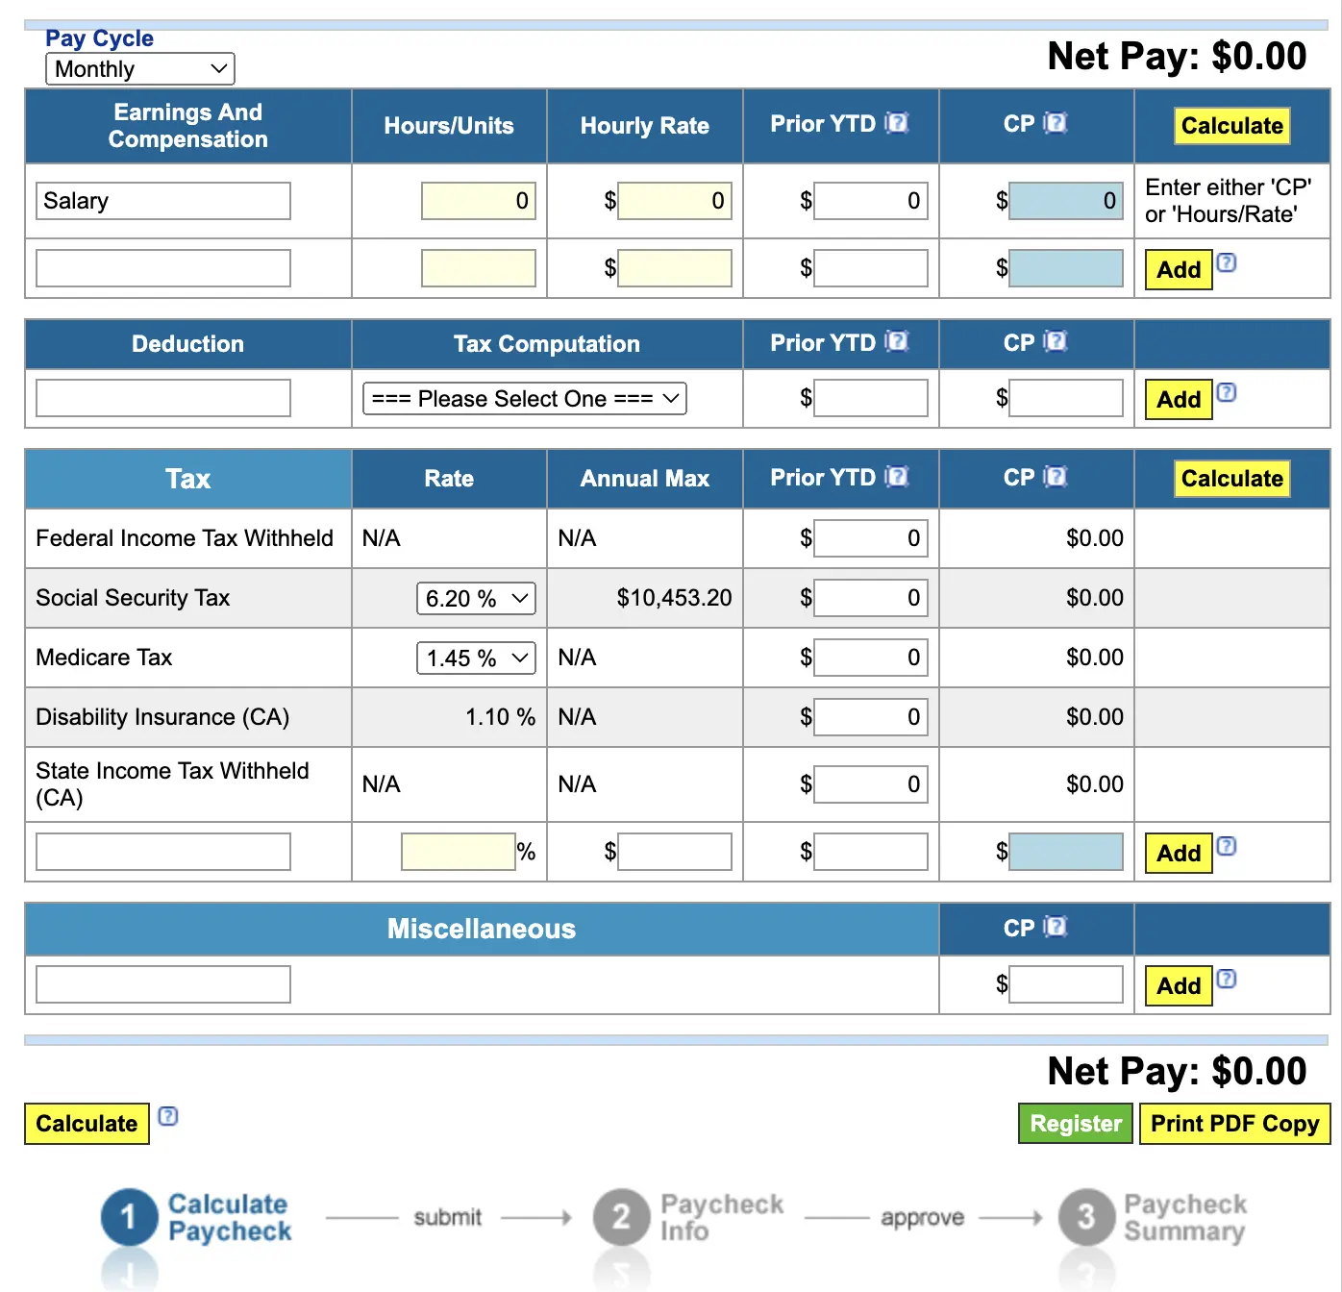The image size is (1342, 1292).
Task: Open the Tax Computation selection list
Action: point(523,398)
